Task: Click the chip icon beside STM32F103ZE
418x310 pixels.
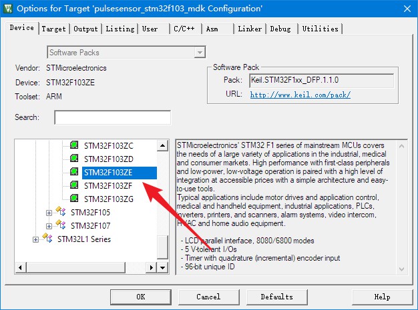Action: (x=74, y=171)
